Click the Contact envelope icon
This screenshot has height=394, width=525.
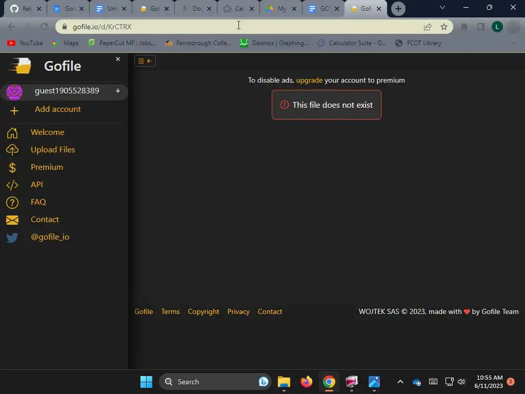click(12, 220)
